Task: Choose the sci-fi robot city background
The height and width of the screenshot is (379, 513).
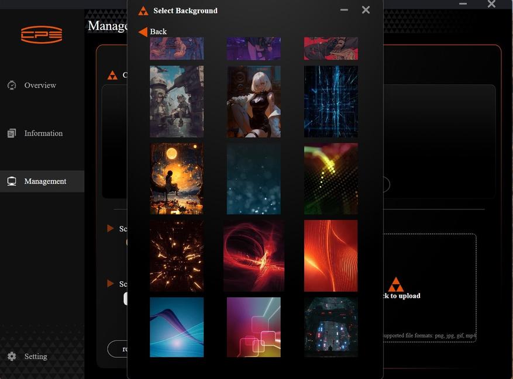Action: coord(177,101)
